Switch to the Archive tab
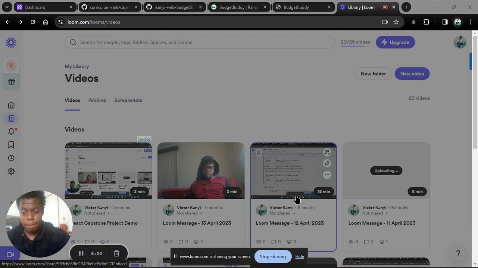This screenshot has width=478, height=268. point(97,100)
